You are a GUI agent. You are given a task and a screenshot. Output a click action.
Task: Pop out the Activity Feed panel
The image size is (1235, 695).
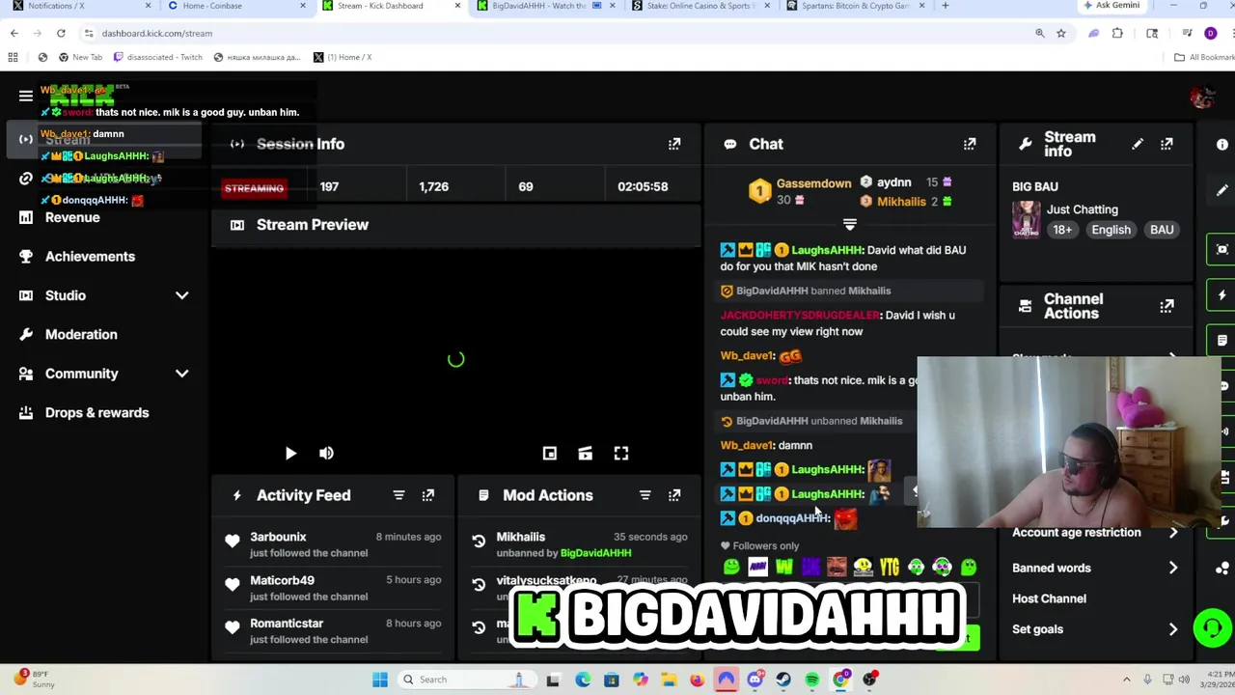427,495
